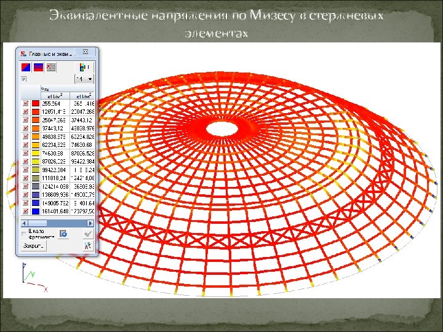The image size is (443, 332).
Task: Enable the 'Шкала фрагмента' checkbox
Action: point(24,234)
